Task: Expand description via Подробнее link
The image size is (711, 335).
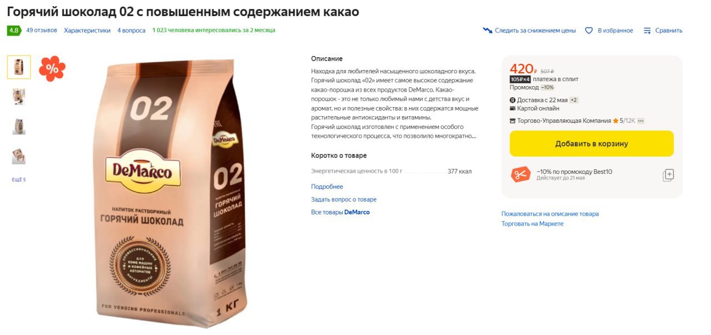Action: [327, 187]
